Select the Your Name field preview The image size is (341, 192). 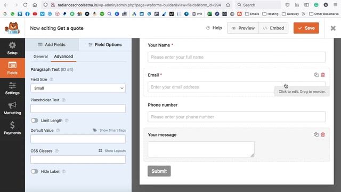click(237, 57)
